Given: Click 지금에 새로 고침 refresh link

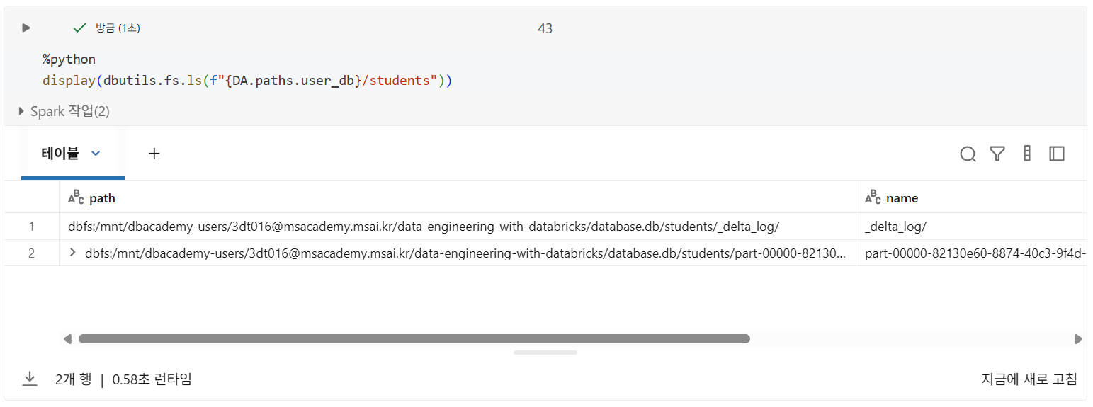Looking at the screenshot, I should tap(1029, 379).
